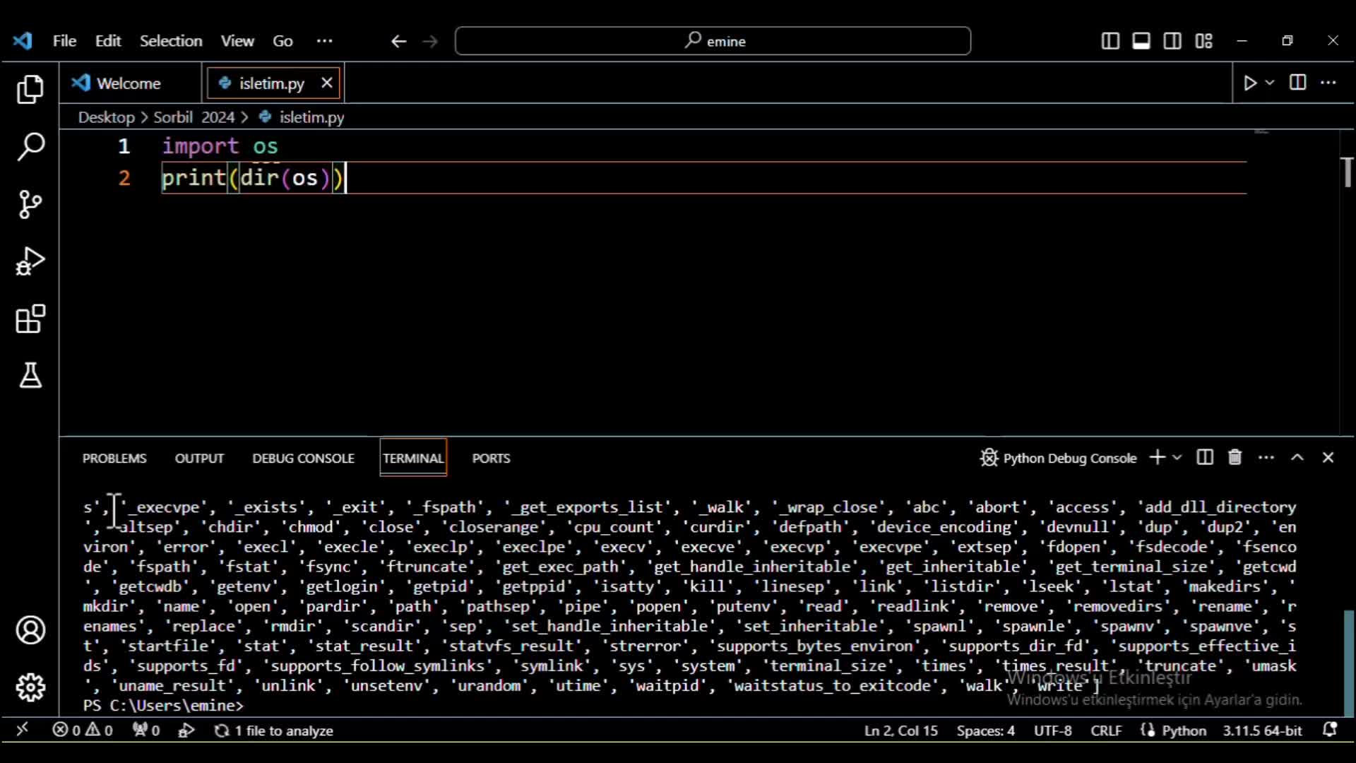Run Python file with play button

(1250, 83)
